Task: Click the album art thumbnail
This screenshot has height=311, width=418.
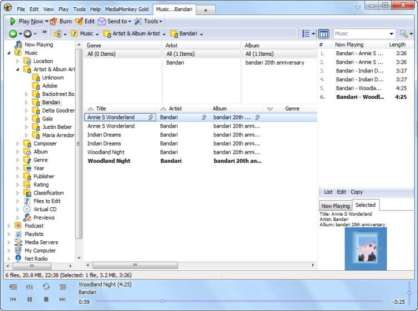Action: [366, 249]
